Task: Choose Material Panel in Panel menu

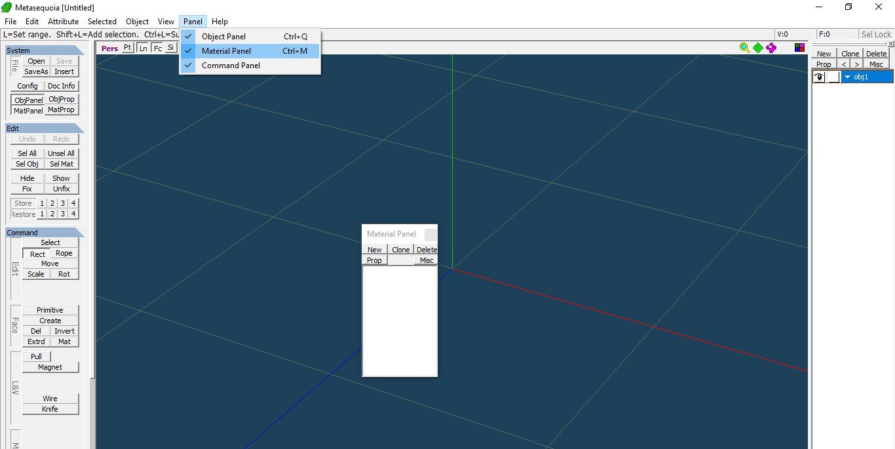Action: 226,51
